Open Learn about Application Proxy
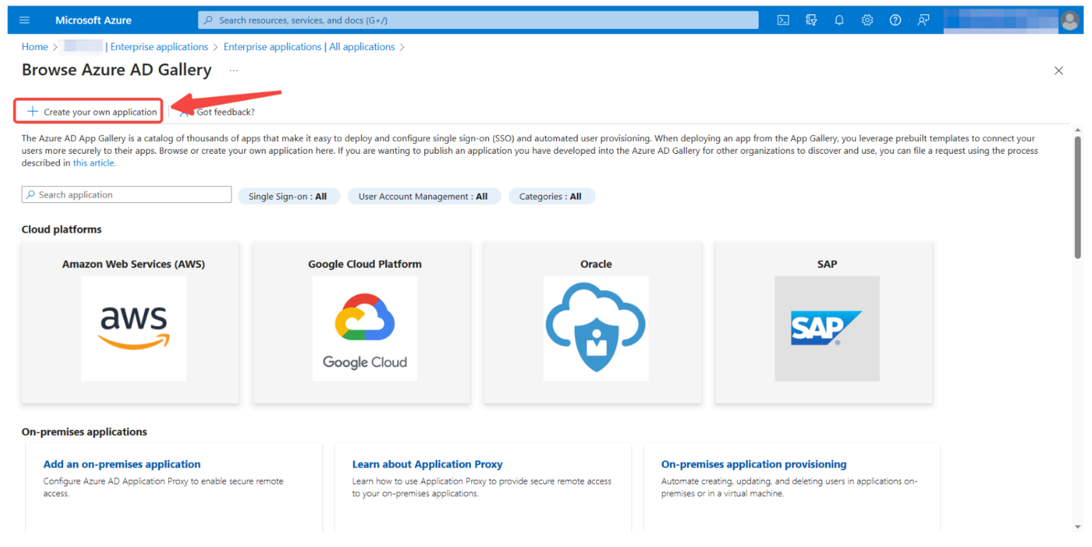 (x=427, y=465)
